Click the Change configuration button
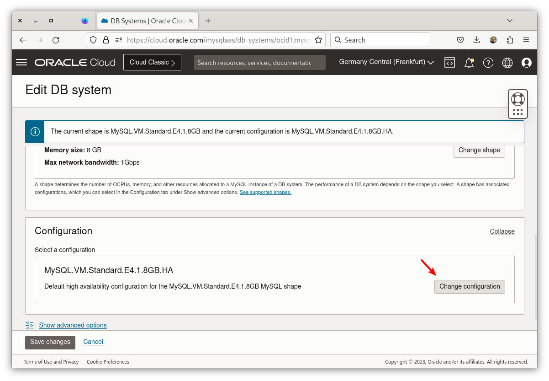This screenshot has height=381, width=549. point(470,286)
